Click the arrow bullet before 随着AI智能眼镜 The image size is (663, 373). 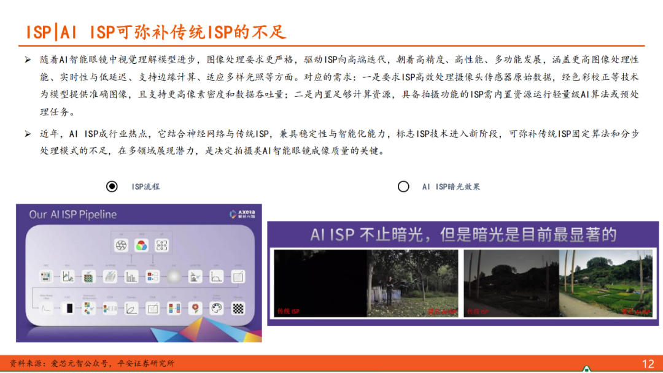tap(28, 60)
